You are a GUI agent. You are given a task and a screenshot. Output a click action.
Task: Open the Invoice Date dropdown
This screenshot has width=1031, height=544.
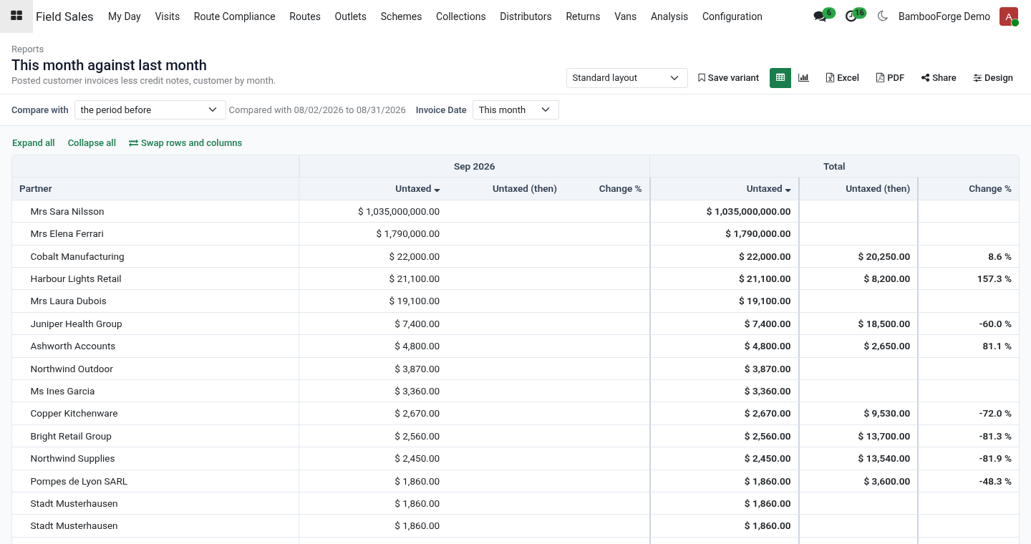click(x=515, y=110)
